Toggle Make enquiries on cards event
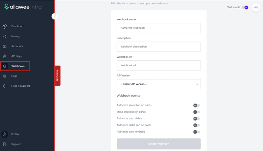The height and width of the screenshot is (151, 263). (197, 112)
